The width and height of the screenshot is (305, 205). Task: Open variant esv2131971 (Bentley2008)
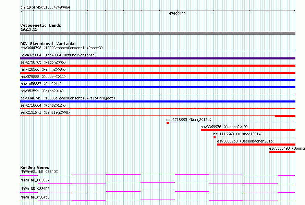point(45,112)
